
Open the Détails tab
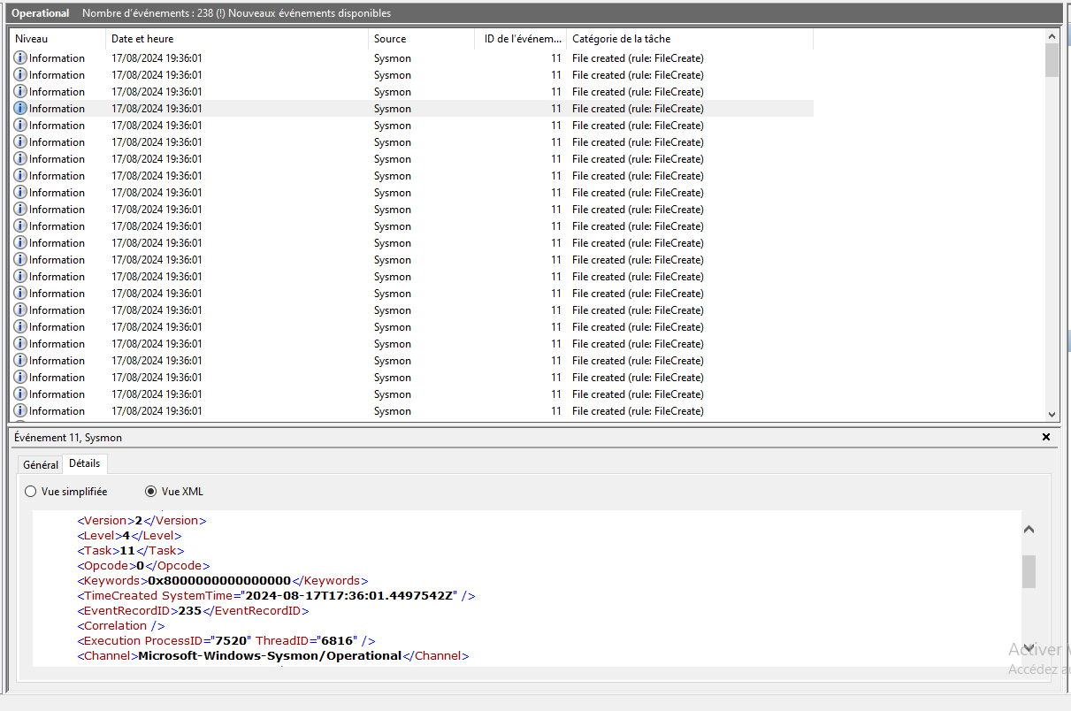click(85, 463)
